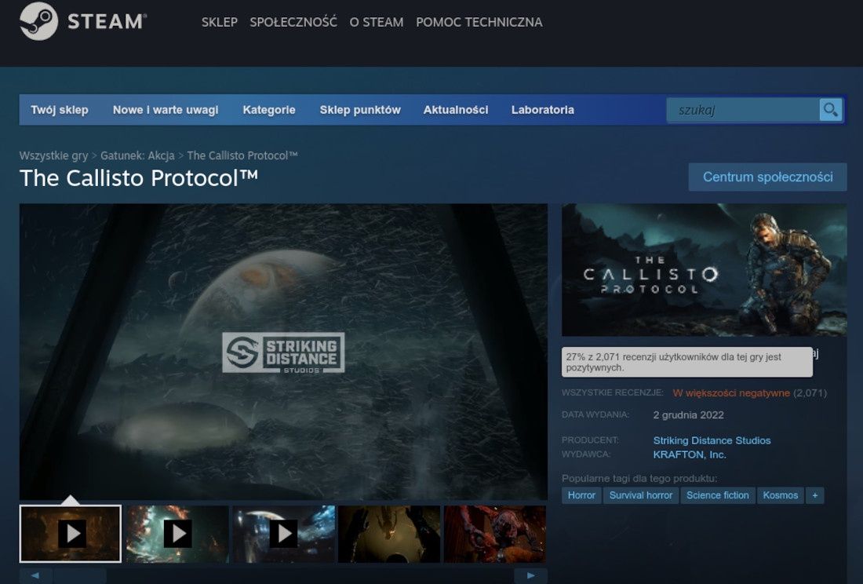Open KRAFTON, Inc. publisher link
863x584 pixels.
(x=690, y=454)
